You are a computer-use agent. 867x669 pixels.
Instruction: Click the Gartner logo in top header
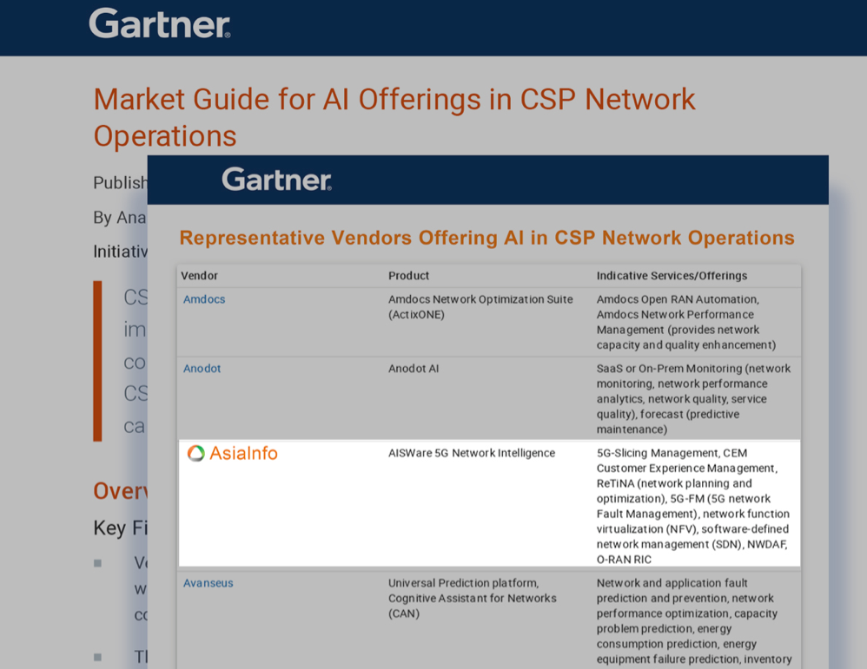click(x=160, y=23)
